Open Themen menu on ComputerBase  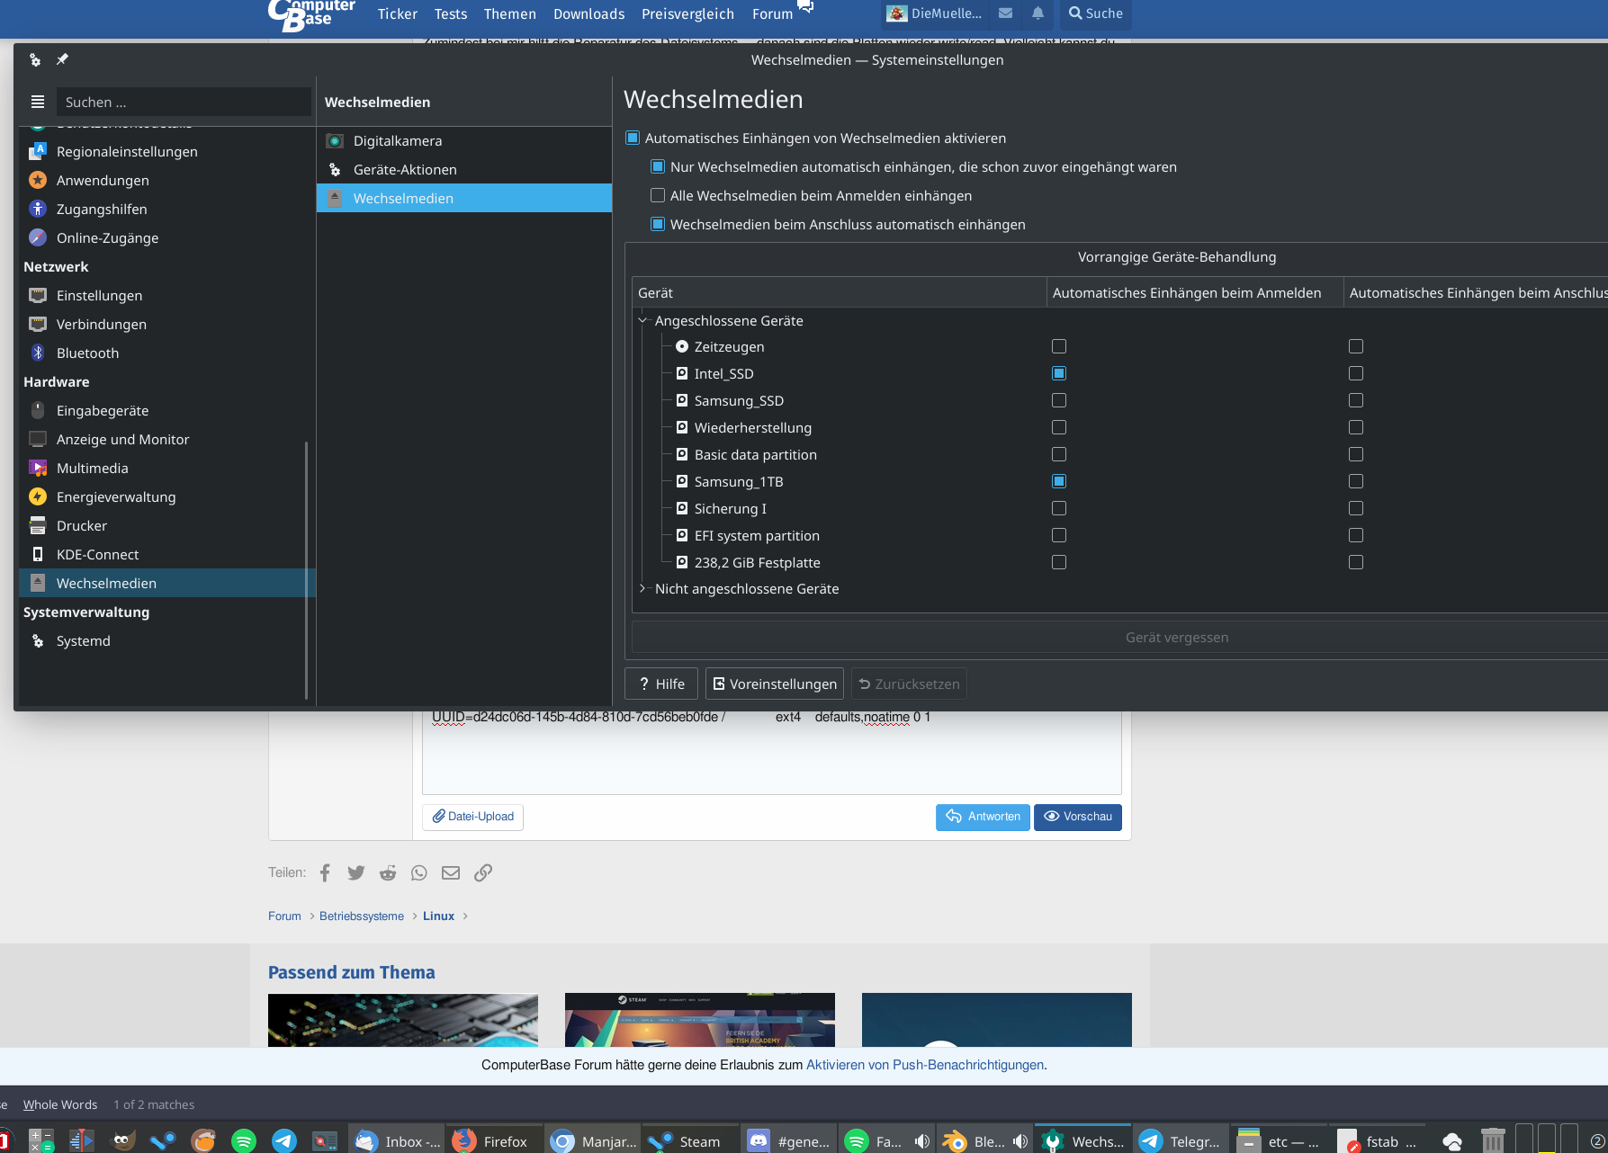point(510,13)
